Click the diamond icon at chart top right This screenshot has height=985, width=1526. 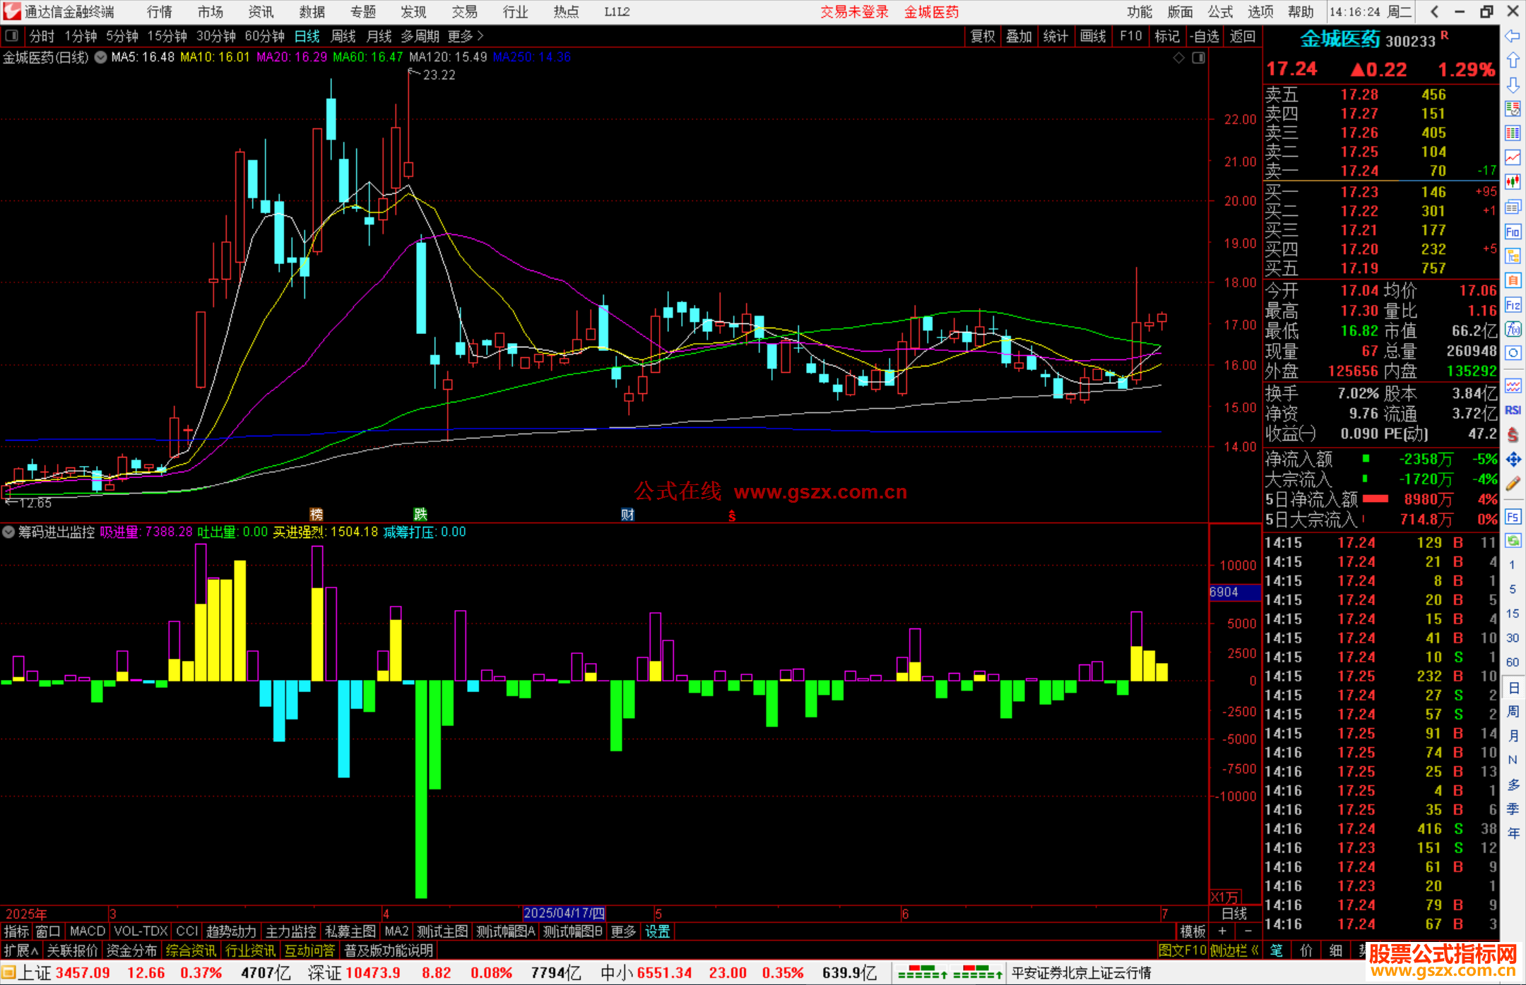pos(1179,58)
